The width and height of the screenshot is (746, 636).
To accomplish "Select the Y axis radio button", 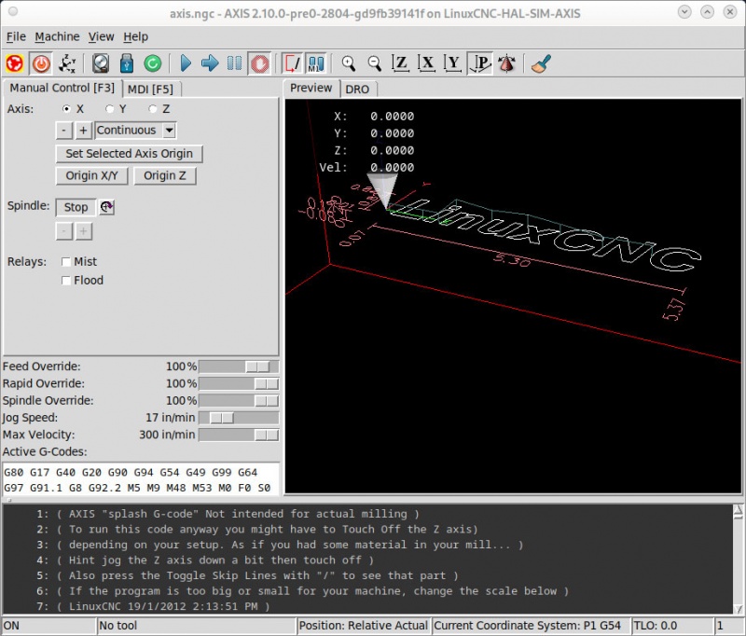I will [x=110, y=109].
